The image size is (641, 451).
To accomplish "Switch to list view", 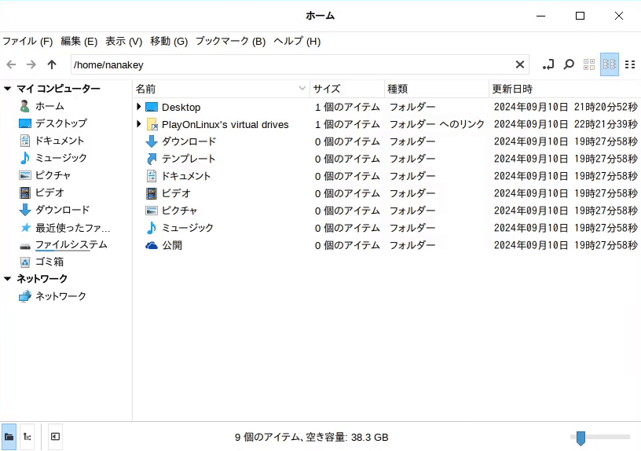I will coord(609,64).
